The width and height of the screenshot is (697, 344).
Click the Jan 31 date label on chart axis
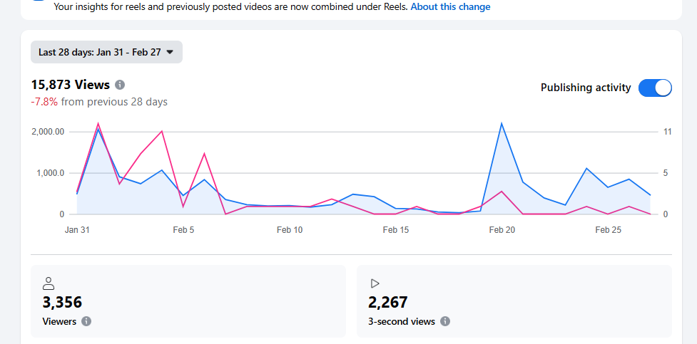coord(77,230)
